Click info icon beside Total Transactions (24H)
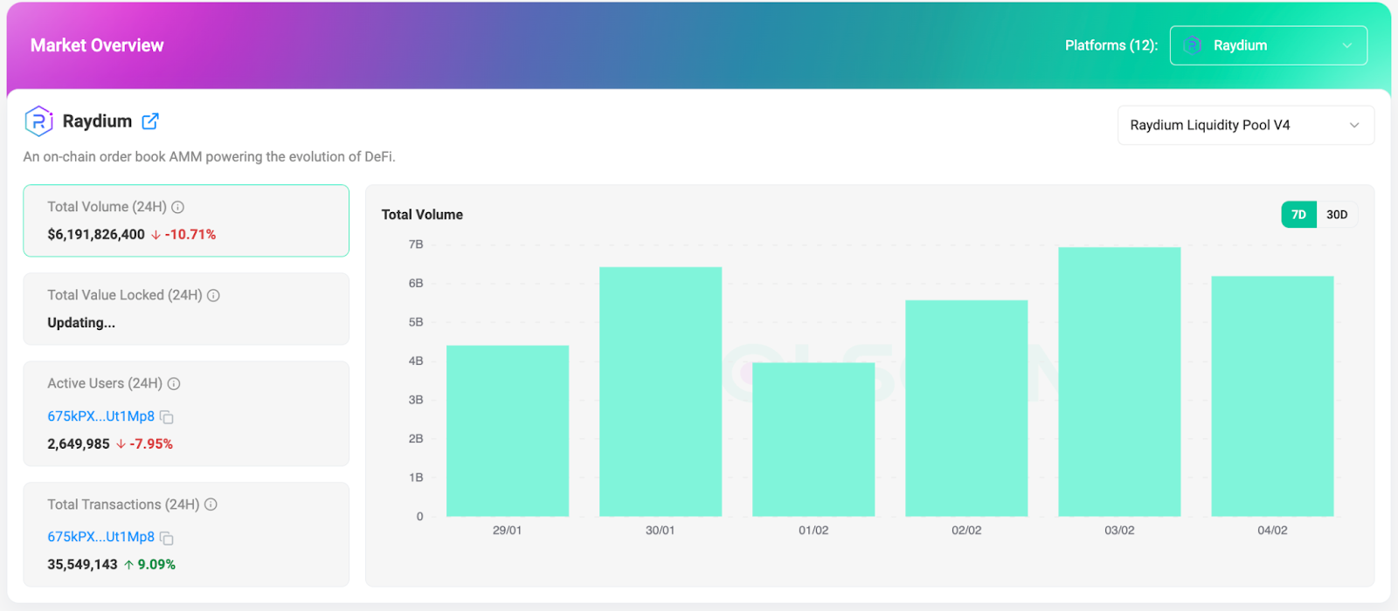1398x611 pixels. pyautogui.click(x=211, y=505)
